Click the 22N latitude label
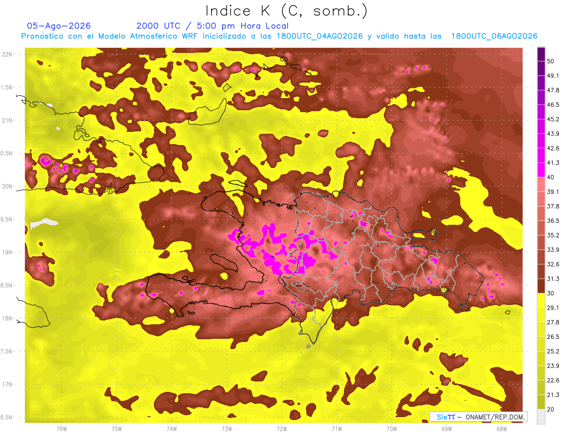The width and height of the screenshot is (563, 435). click(x=8, y=54)
